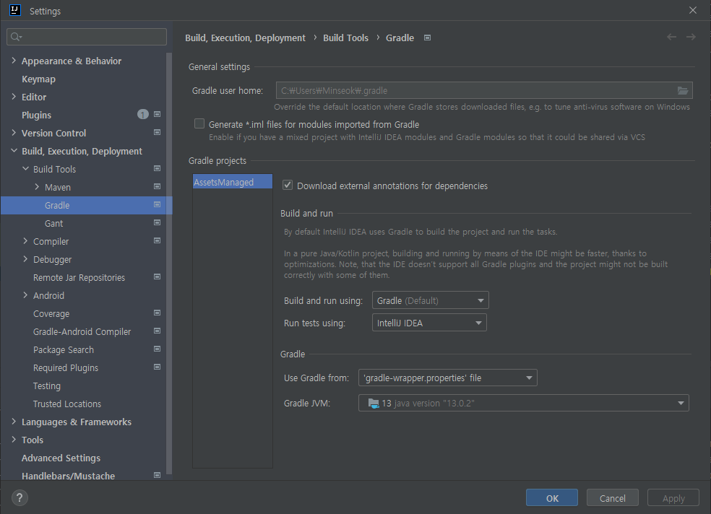Collapse Build, Execution, Deployment section

coord(14,150)
